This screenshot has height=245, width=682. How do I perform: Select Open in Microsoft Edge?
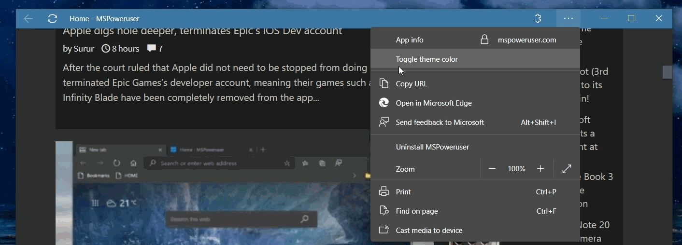(x=475, y=103)
